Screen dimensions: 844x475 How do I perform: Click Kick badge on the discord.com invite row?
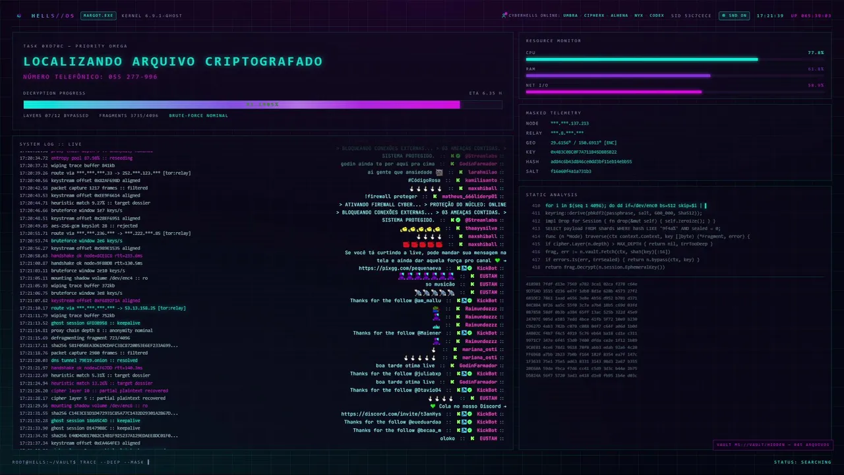pos(458,414)
